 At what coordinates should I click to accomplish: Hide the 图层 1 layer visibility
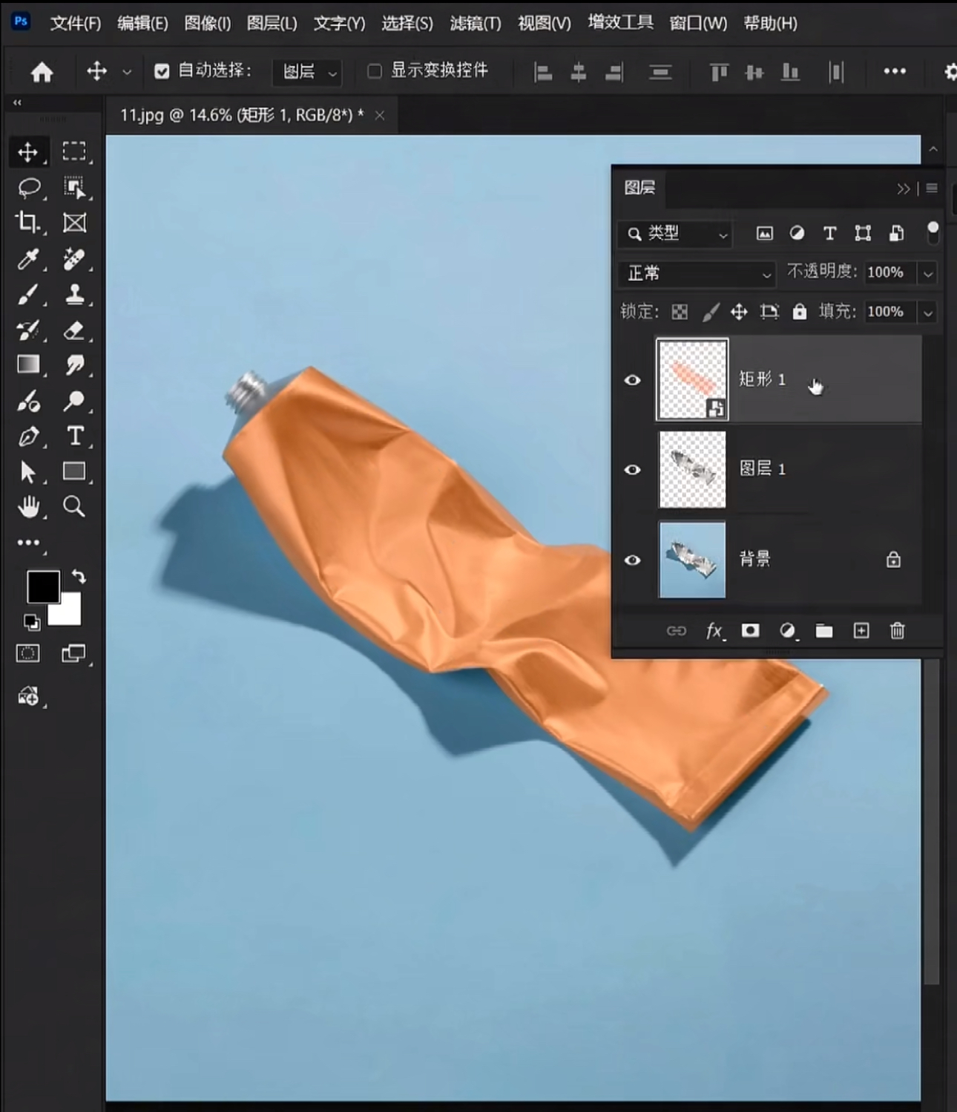click(632, 470)
